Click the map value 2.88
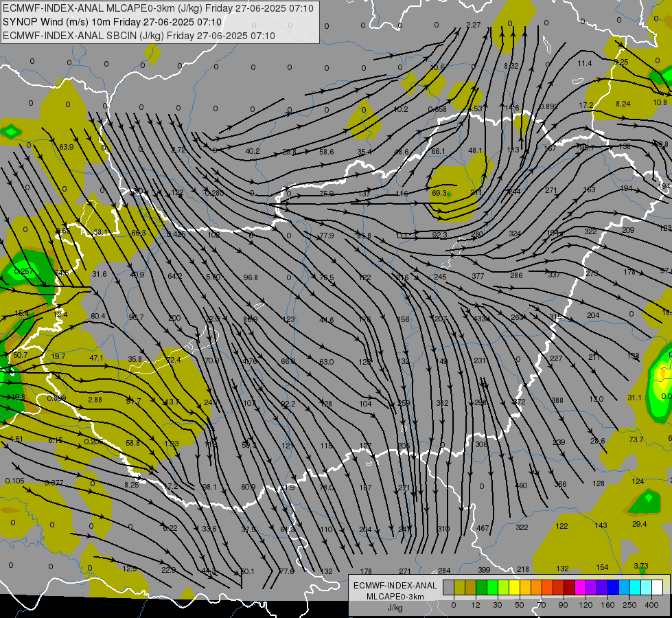Screen dimensions: 672x618 pos(95,400)
